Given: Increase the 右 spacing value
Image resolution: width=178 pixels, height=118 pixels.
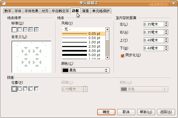Looking at the screenshot, I should pos(166,31).
